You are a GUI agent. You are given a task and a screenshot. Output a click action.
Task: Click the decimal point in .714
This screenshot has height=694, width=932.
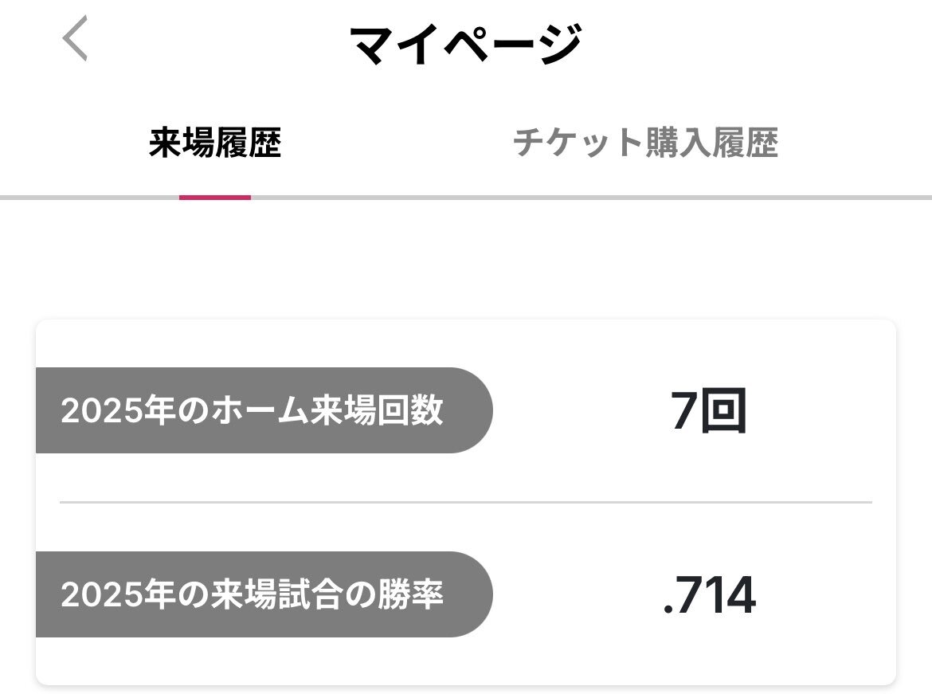[668, 609]
